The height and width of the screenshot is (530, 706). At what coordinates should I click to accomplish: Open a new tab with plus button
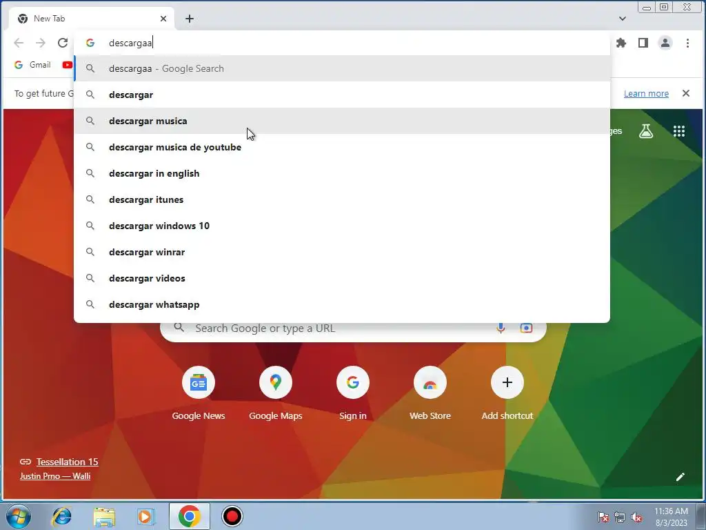click(190, 19)
